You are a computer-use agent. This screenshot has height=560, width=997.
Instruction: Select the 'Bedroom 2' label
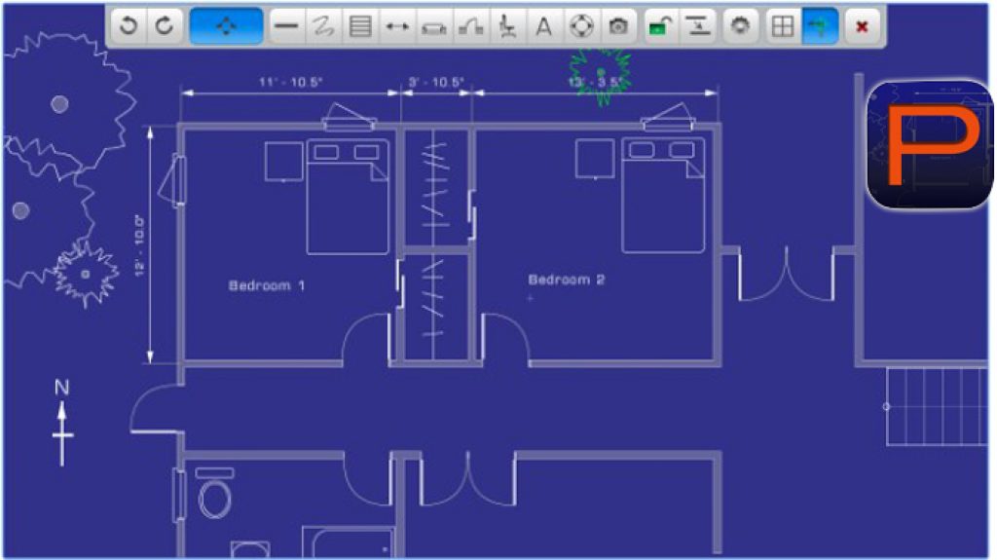coord(567,280)
